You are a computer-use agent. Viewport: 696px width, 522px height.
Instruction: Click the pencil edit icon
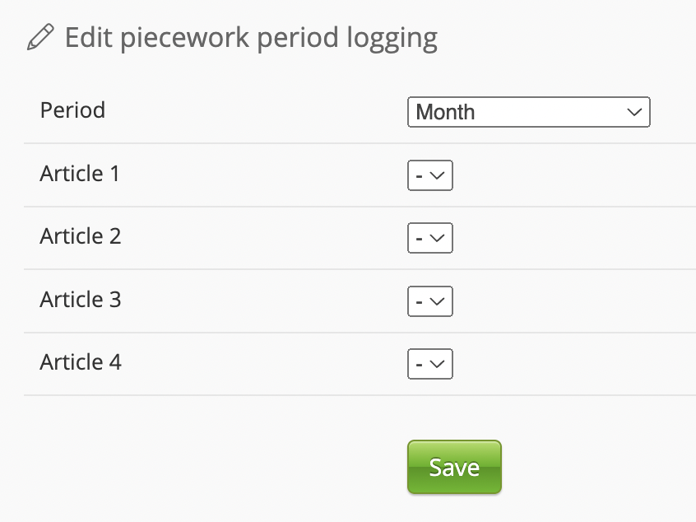[40, 38]
